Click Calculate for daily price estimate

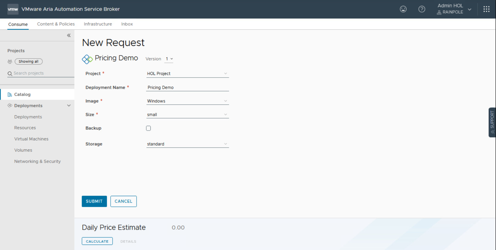[97, 241]
